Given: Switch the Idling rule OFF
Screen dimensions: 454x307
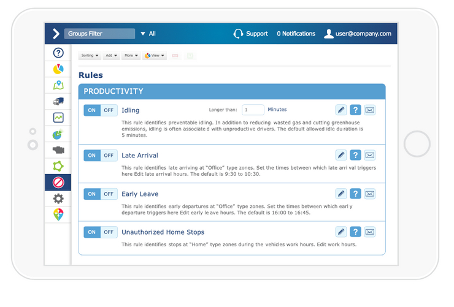Looking at the screenshot, I should (109, 110).
